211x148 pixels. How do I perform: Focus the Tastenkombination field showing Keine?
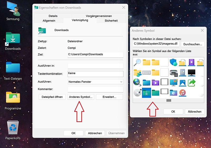(95, 74)
